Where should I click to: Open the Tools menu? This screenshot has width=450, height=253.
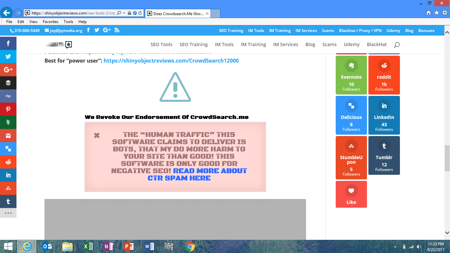click(68, 22)
